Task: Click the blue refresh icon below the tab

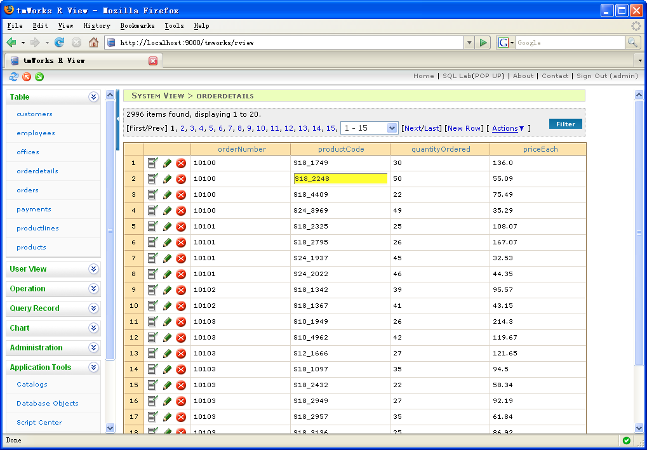Action: click(x=14, y=76)
